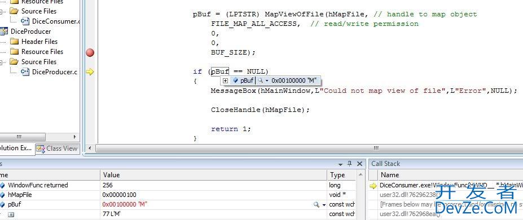
Task: Open the visualizer dropdown arrow in the datatip
Action: click(x=267, y=81)
